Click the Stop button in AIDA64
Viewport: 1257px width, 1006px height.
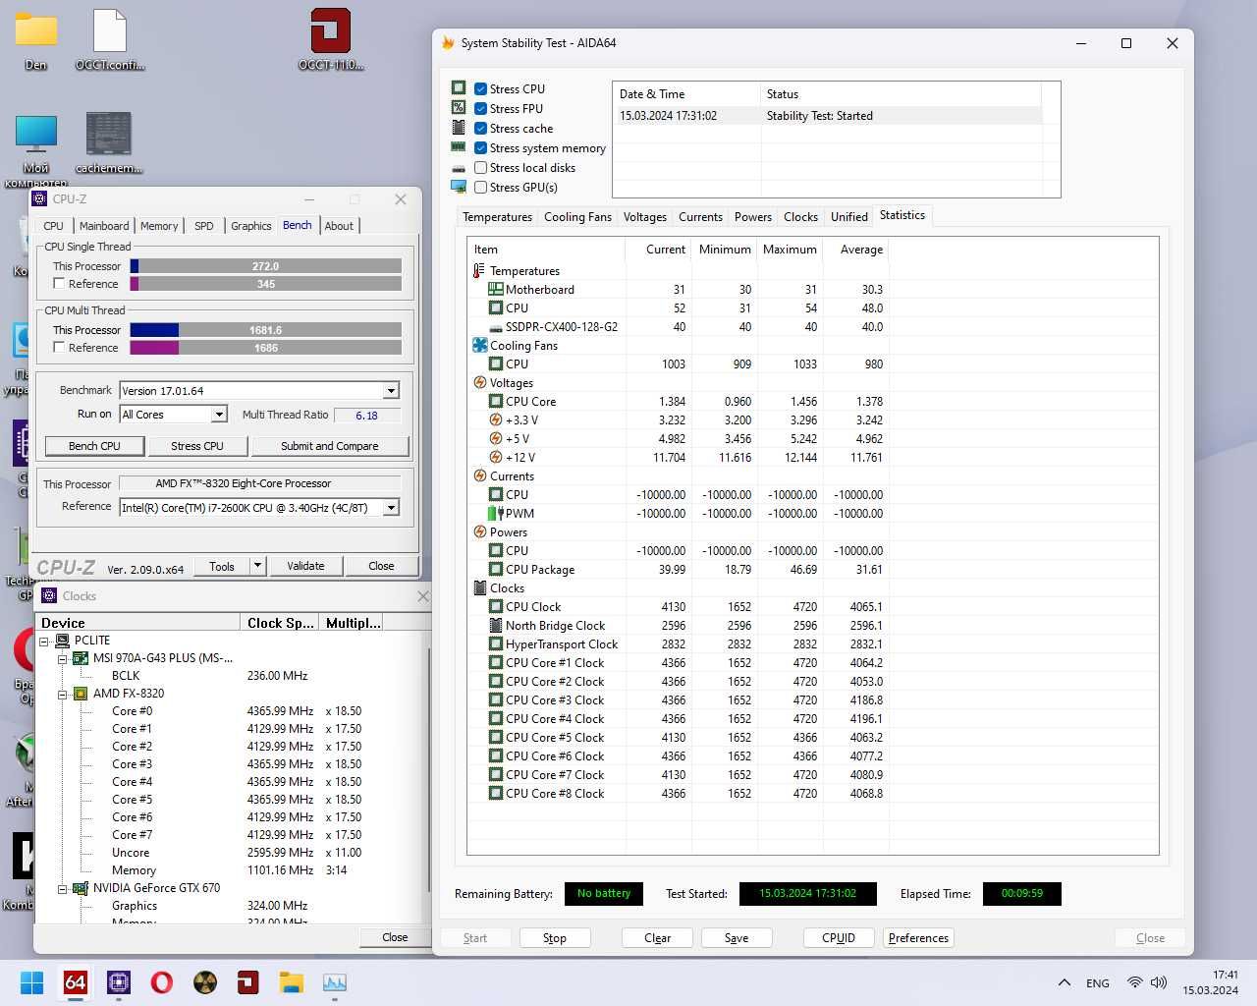point(555,938)
